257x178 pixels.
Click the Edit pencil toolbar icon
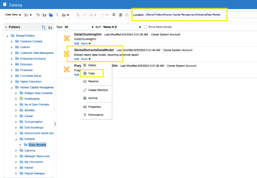[x=84, y=15]
